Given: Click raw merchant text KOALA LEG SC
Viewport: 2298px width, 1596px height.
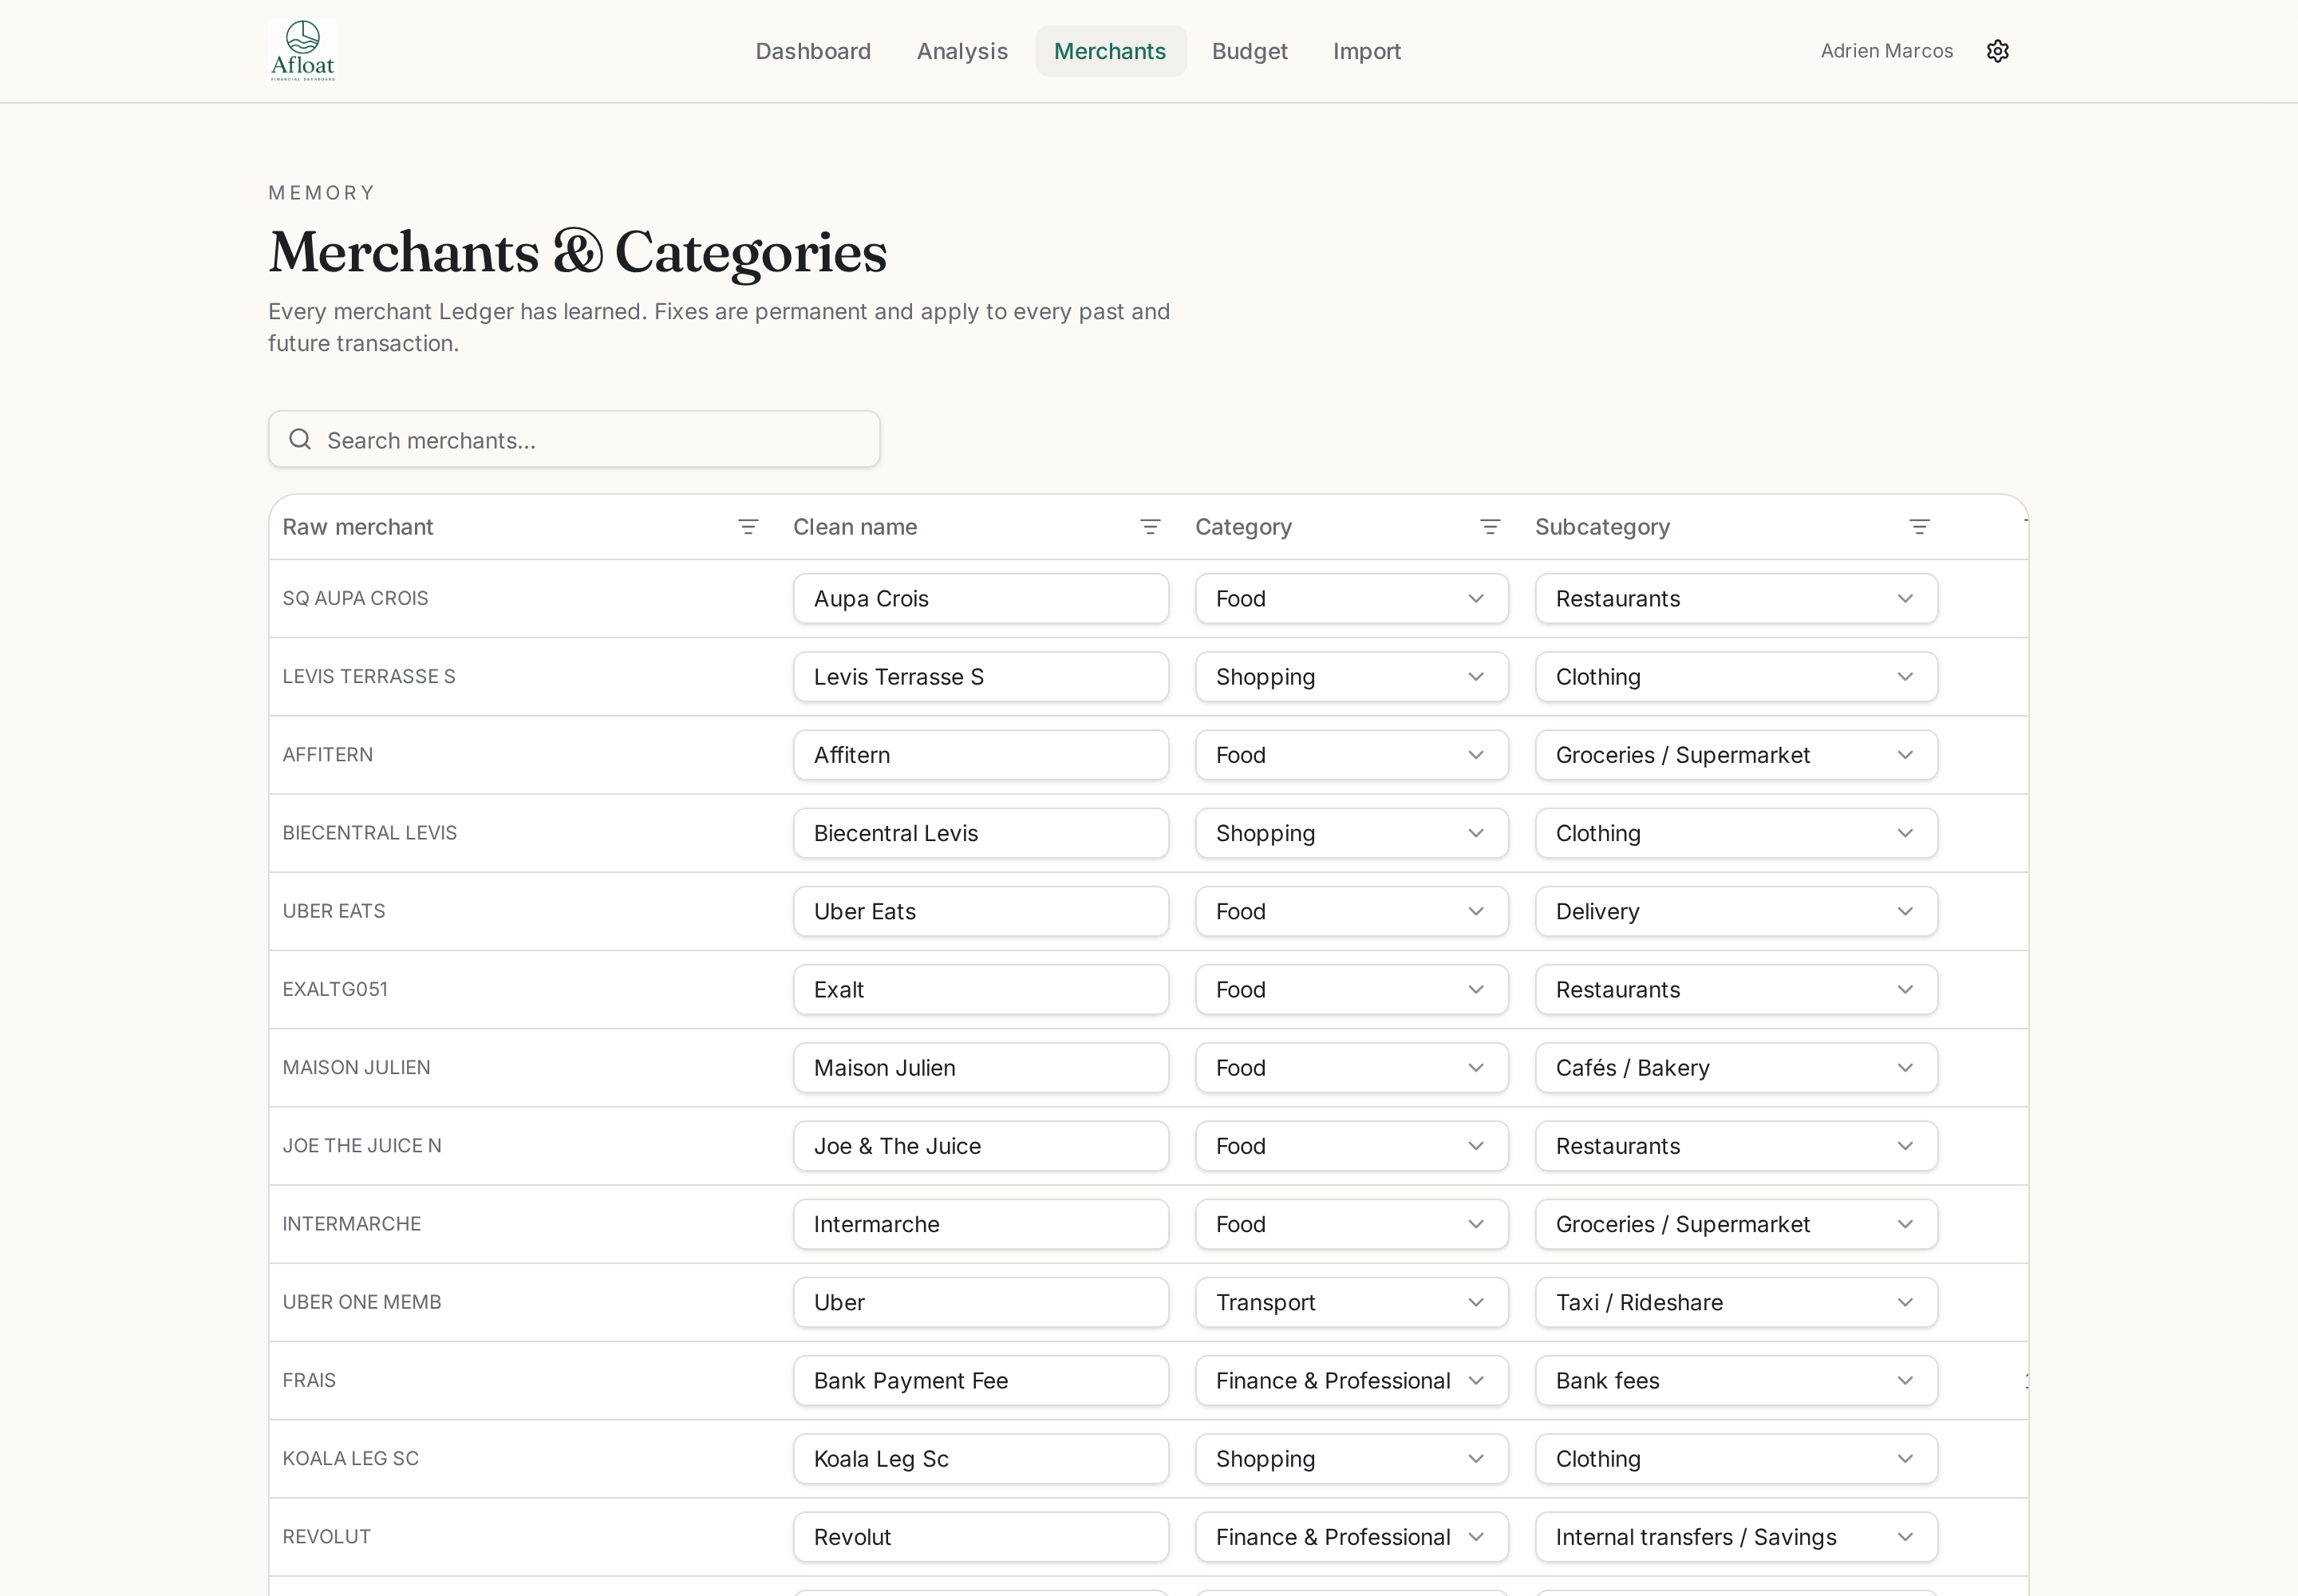Looking at the screenshot, I should click(x=350, y=1459).
